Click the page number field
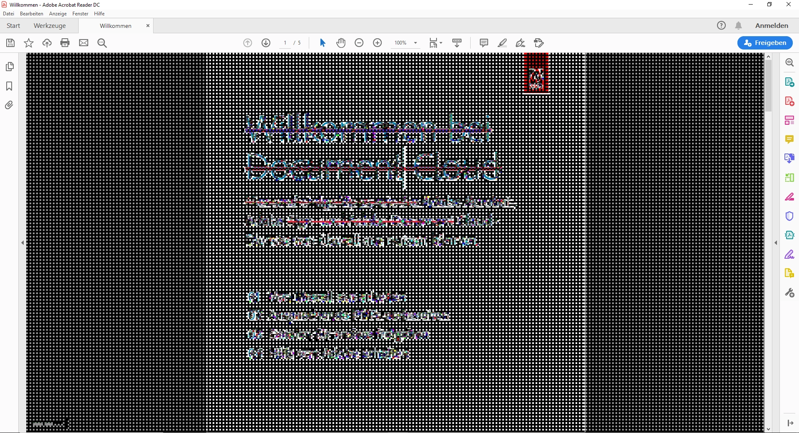This screenshot has width=799, height=433. [x=285, y=43]
